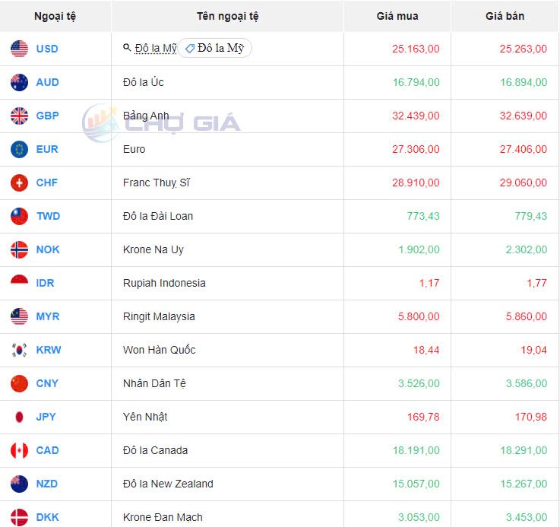Screen dimensions: 560x527
Task: Open the DKK currency link
Action: pyautogui.click(x=48, y=517)
